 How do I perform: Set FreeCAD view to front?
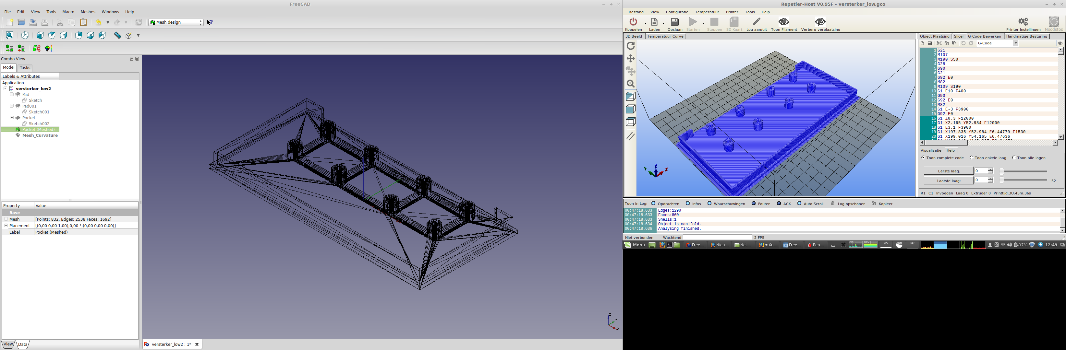pos(40,36)
